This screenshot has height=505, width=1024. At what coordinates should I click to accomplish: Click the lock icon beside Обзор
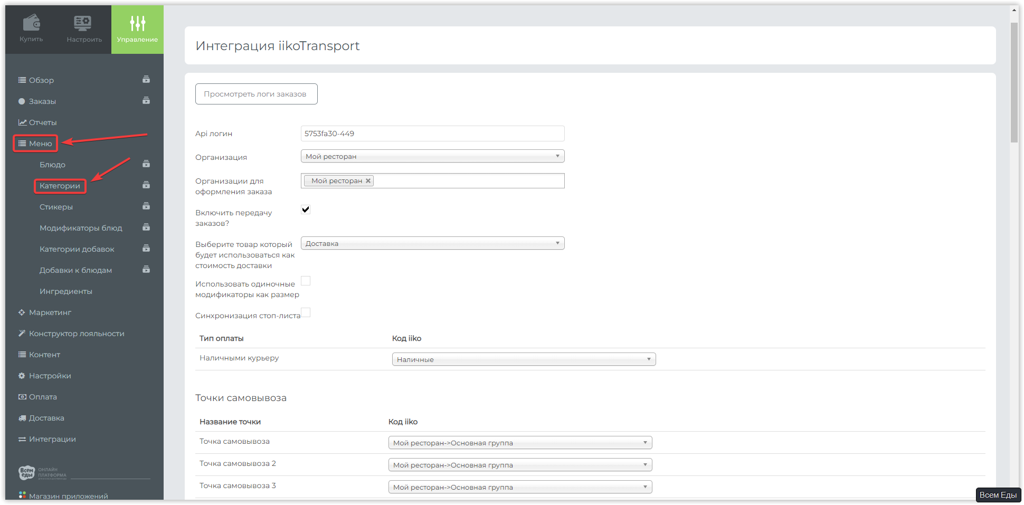[146, 80]
